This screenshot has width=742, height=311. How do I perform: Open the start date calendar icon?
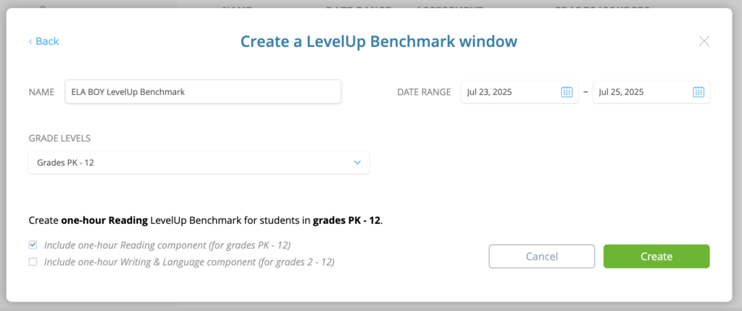coord(567,92)
